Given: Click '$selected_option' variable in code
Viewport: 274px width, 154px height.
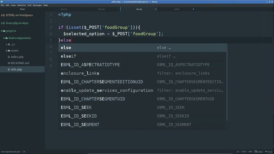Looking at the screenshot, I should (84, 34).
